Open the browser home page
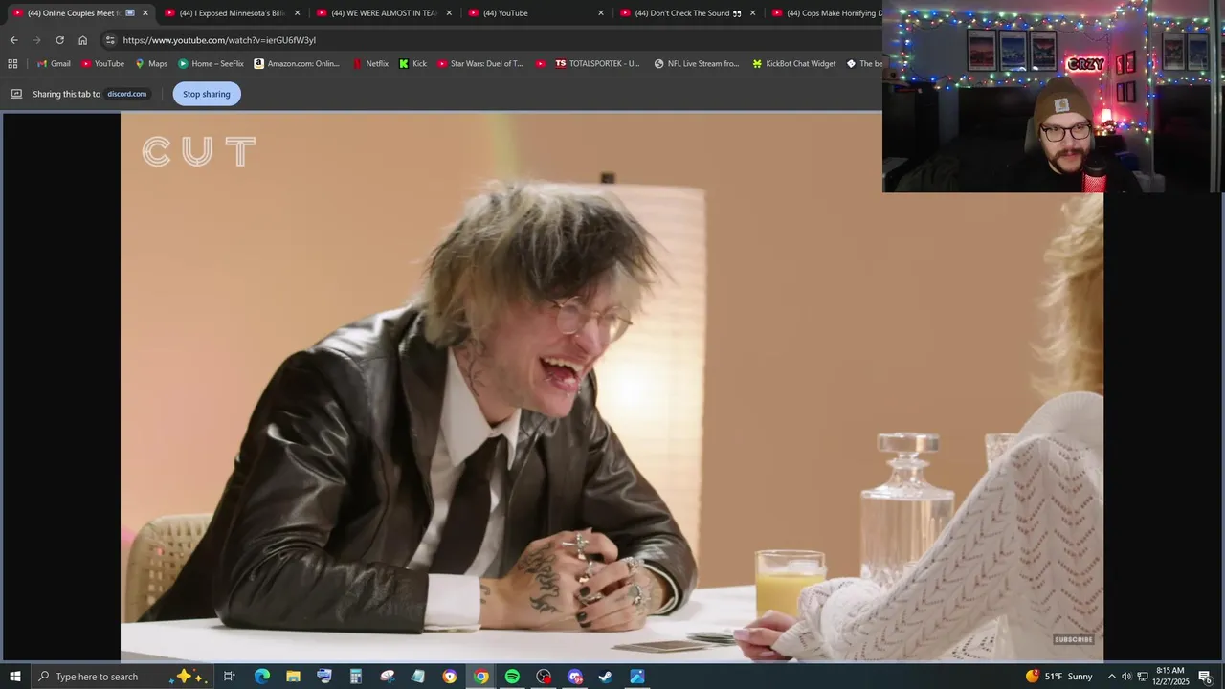1225x689 pixels. click(82, 40)
